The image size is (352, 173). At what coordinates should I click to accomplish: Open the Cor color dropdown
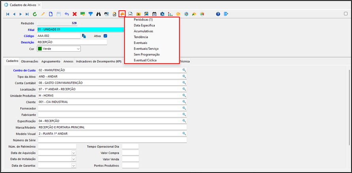[x=78, y=49]
